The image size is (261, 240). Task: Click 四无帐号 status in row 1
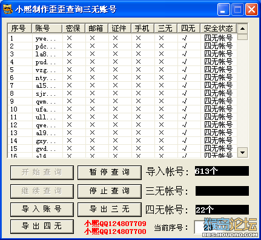[x=218, y=38]
